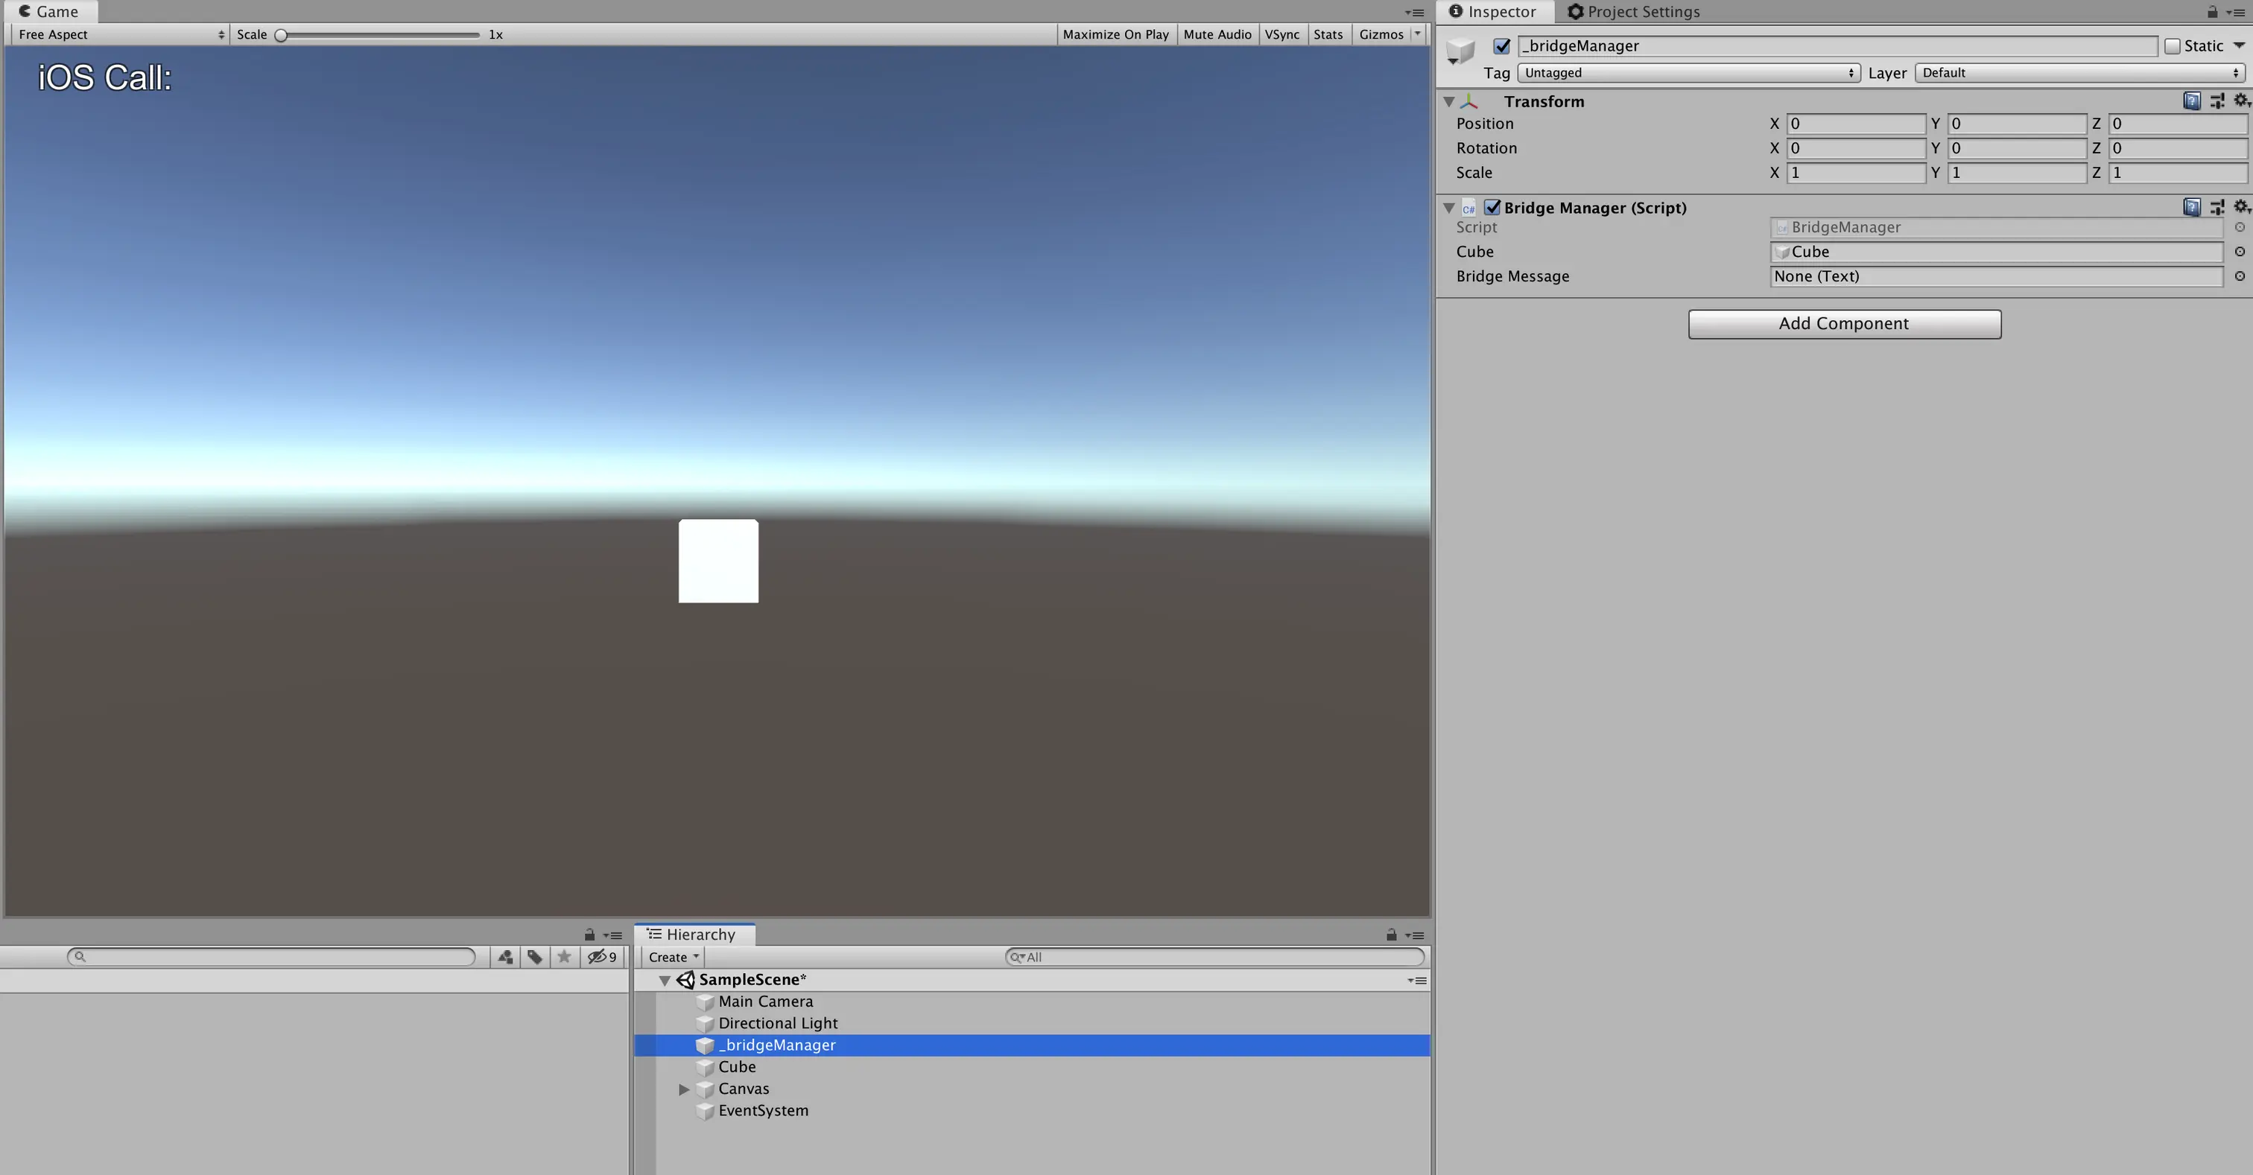The width and height of the screenshot is (2253, 1175).
Task: Open the Tag dropdown showing Untagged
Action: coord(1688,72)
